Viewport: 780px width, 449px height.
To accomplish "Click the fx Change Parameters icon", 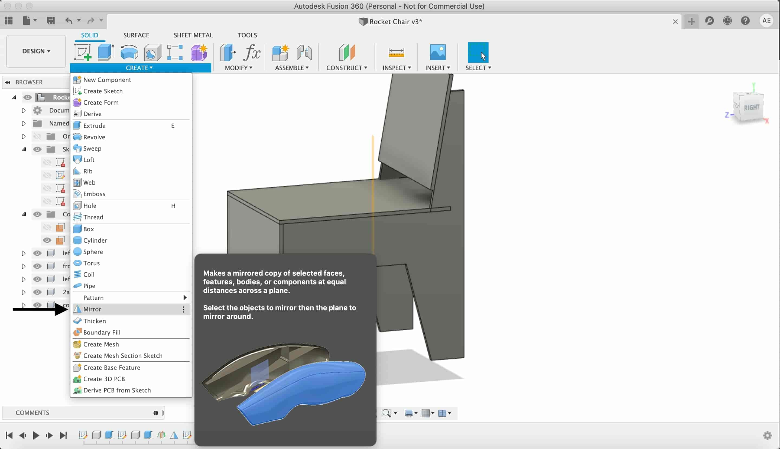I will coord(252,52).
